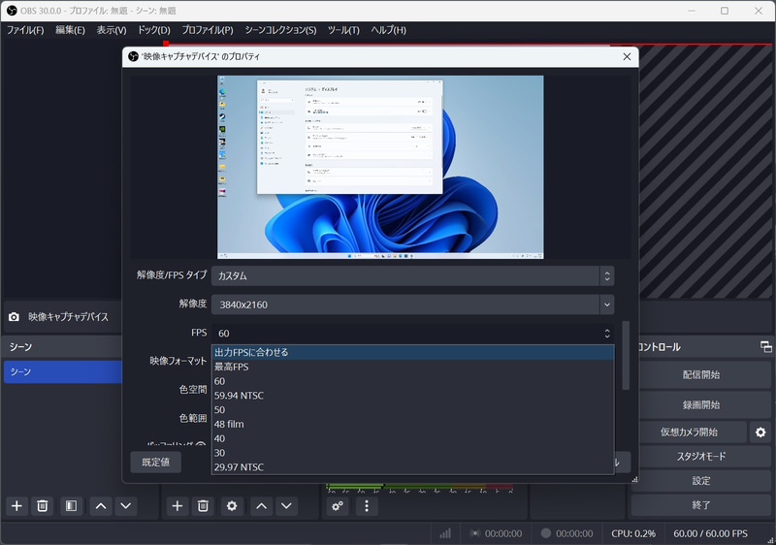776x545 pixels.
Task: Pop out the Controls dock icon
Action: tap(765, 346)
